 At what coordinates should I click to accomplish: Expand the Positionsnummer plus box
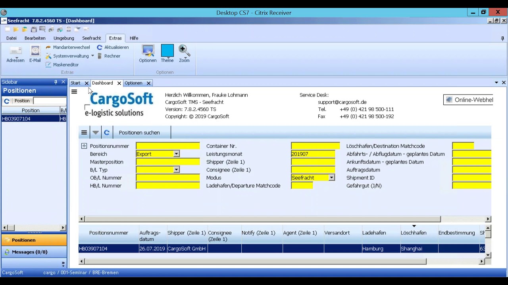[x=84, y=146]
